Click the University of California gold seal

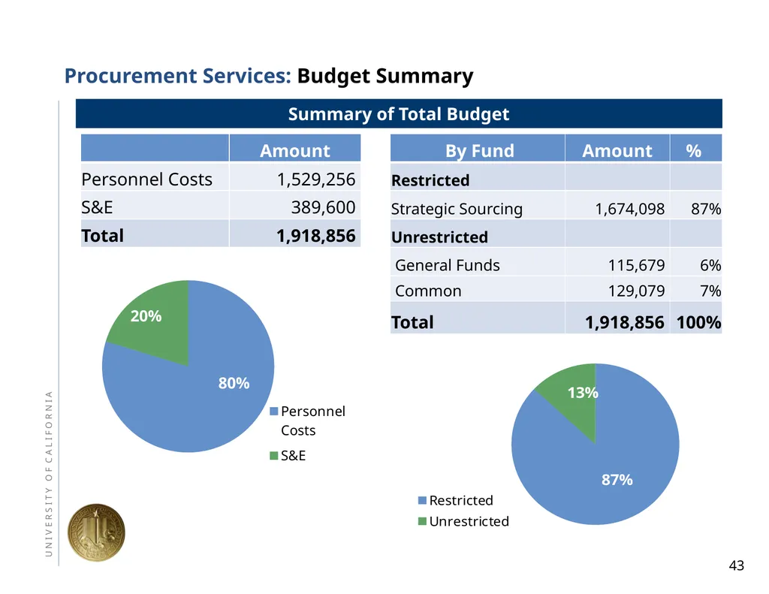pyautogui.click(x=96, y=532)
